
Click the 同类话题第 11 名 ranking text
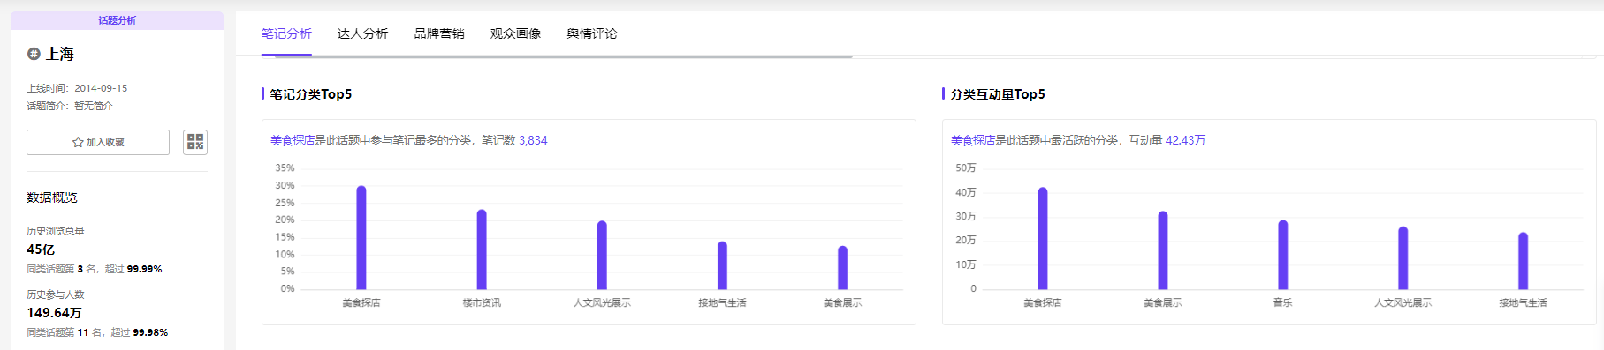click(97, 332)
